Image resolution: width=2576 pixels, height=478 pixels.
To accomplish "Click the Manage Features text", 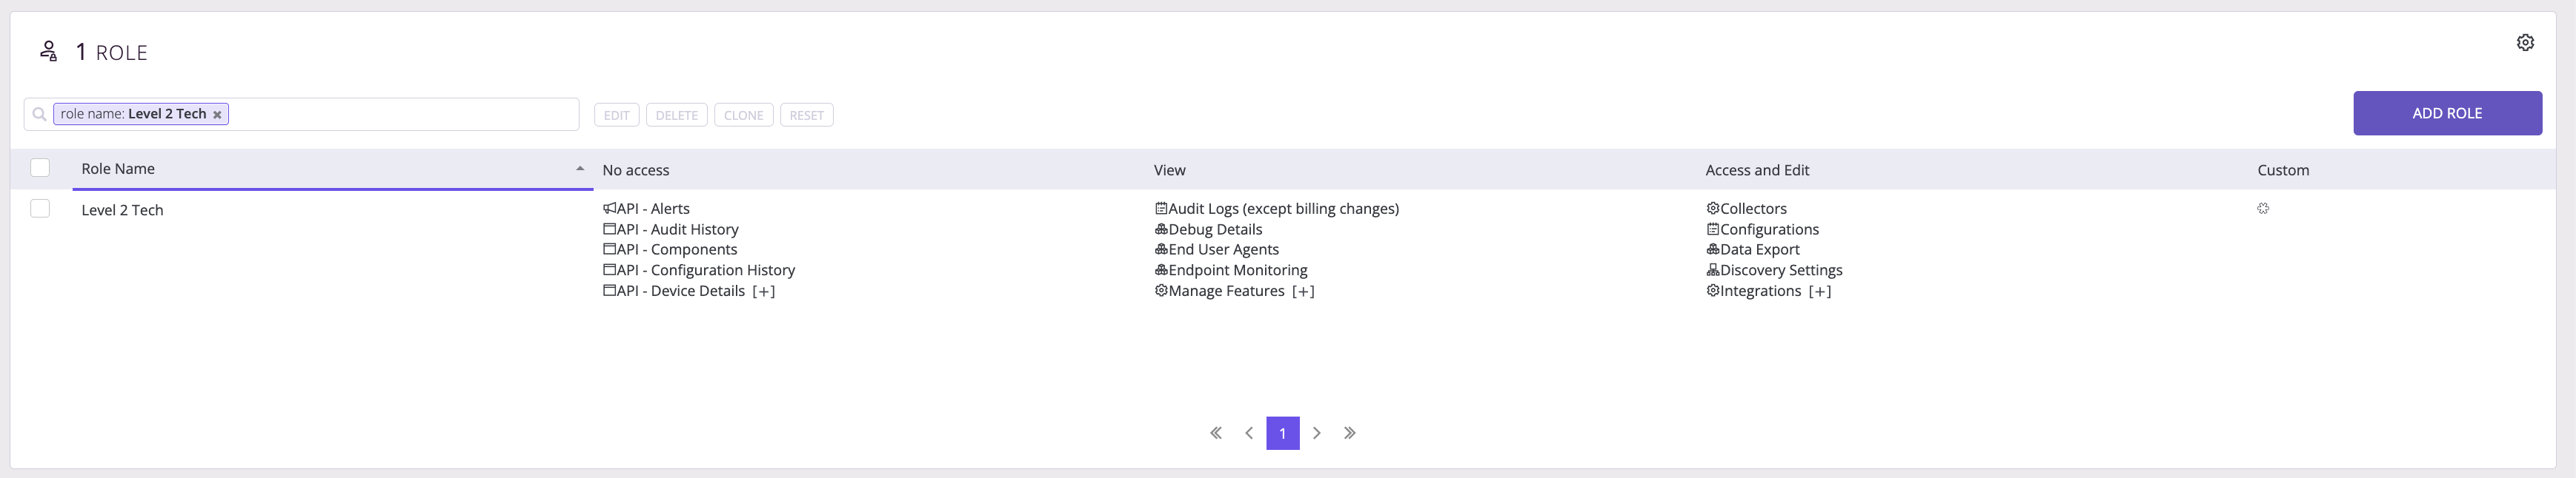I will click(1227, 290).
